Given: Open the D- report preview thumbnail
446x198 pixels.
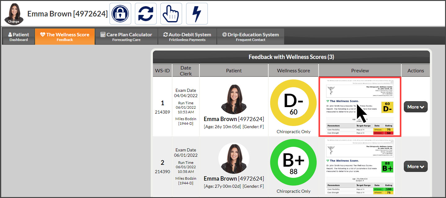Looking at the screenshot, I should pyautogui.click(x=360, y=107).
